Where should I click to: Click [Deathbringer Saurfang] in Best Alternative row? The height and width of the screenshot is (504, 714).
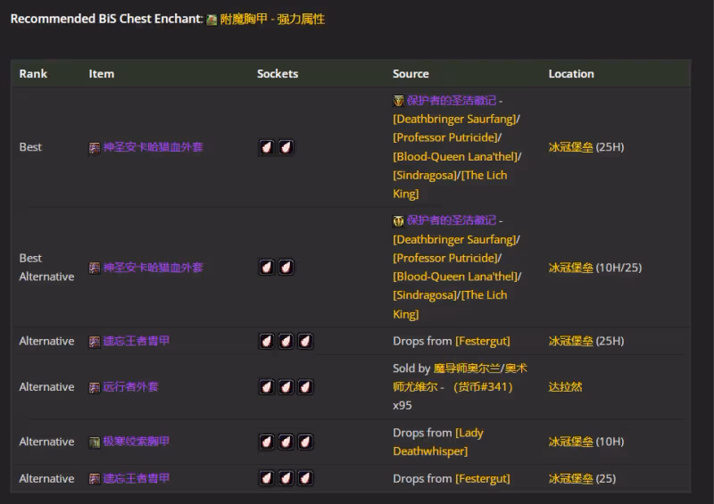pyautogui.click(x=455, y=239)
